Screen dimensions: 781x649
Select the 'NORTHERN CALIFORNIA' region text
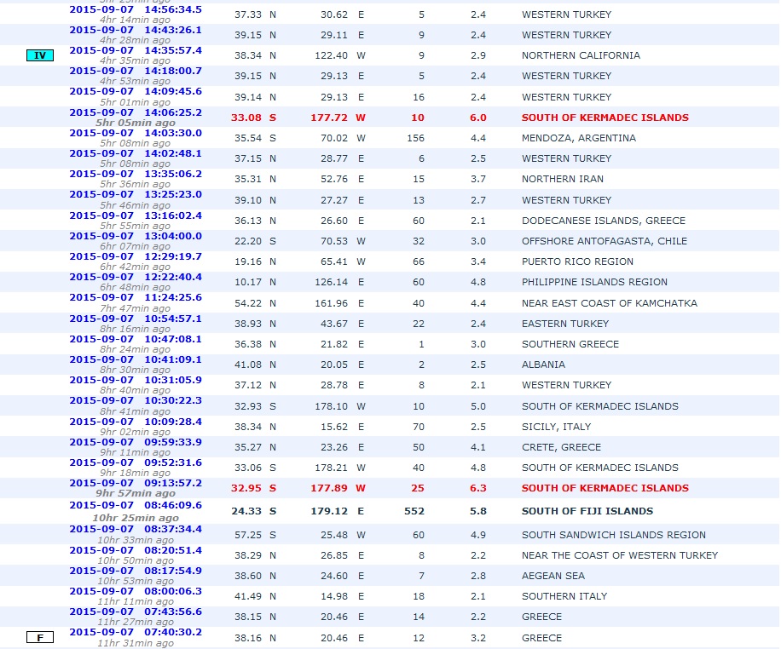click(581, 55)
